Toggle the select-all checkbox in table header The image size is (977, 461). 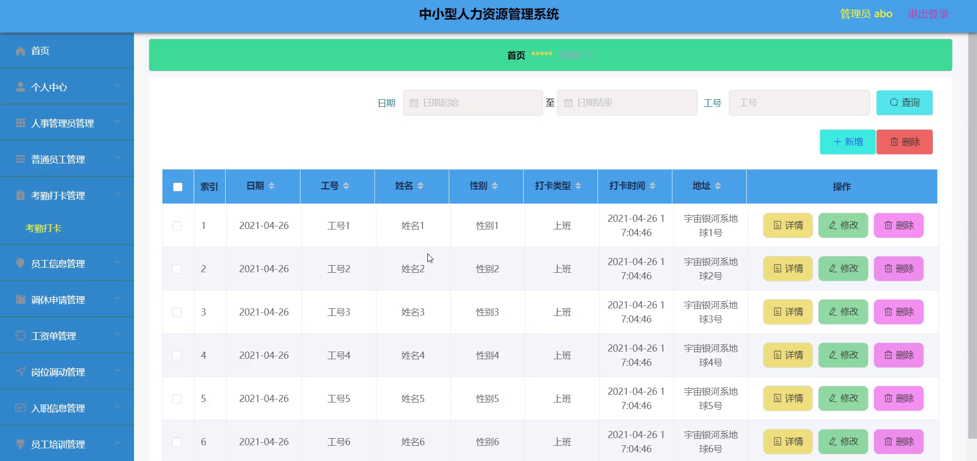click(x=178, y=187)
